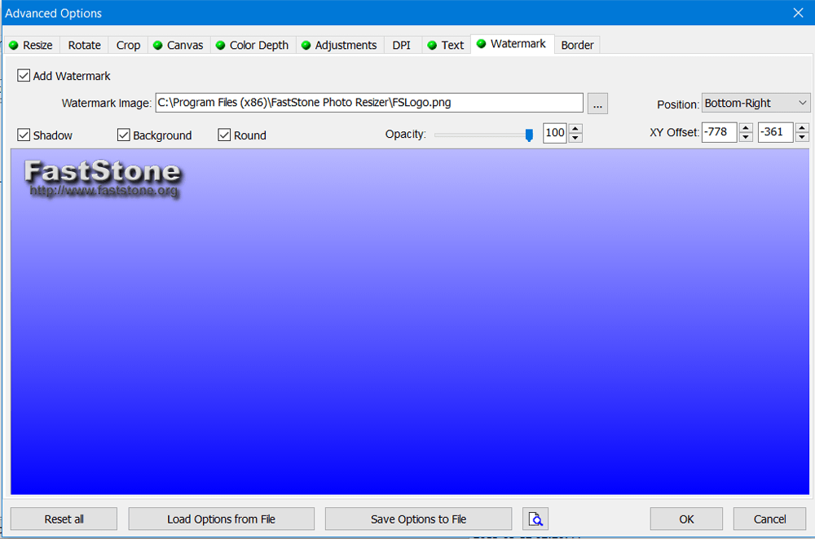Click the Reset all button
Image resolution: width=815 pixels, height=539 pixels.
[64, 519]
